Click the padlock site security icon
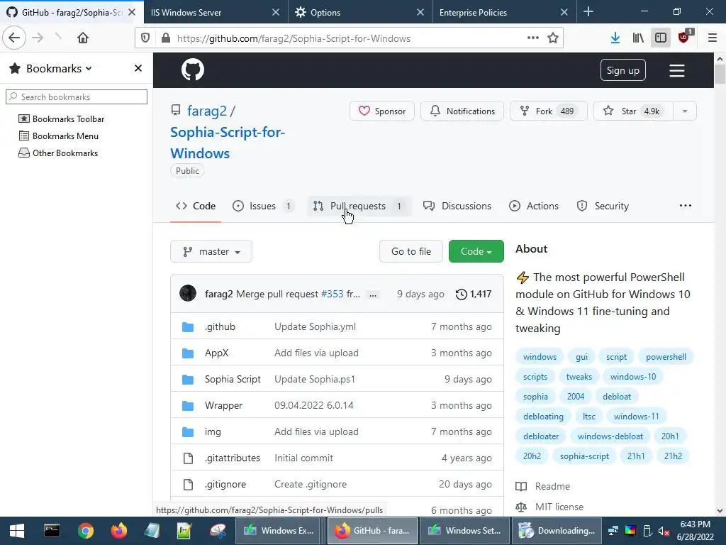726x545 pixels. [166, 38]
